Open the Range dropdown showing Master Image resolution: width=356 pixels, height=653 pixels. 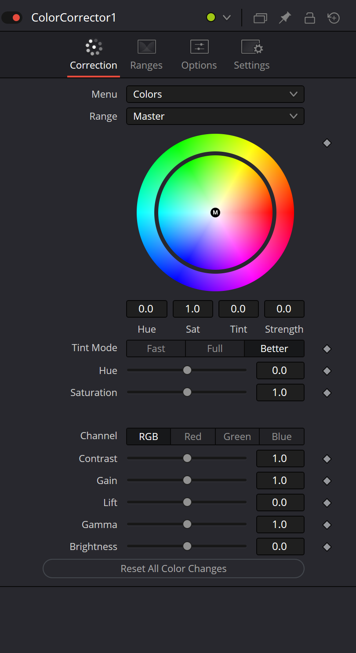(215, 116)
